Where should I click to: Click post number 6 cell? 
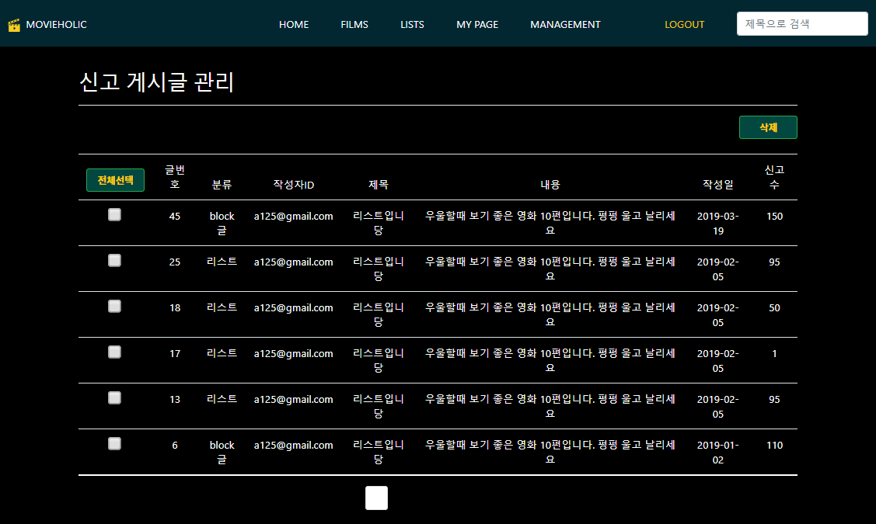click(x=175, y=446)
